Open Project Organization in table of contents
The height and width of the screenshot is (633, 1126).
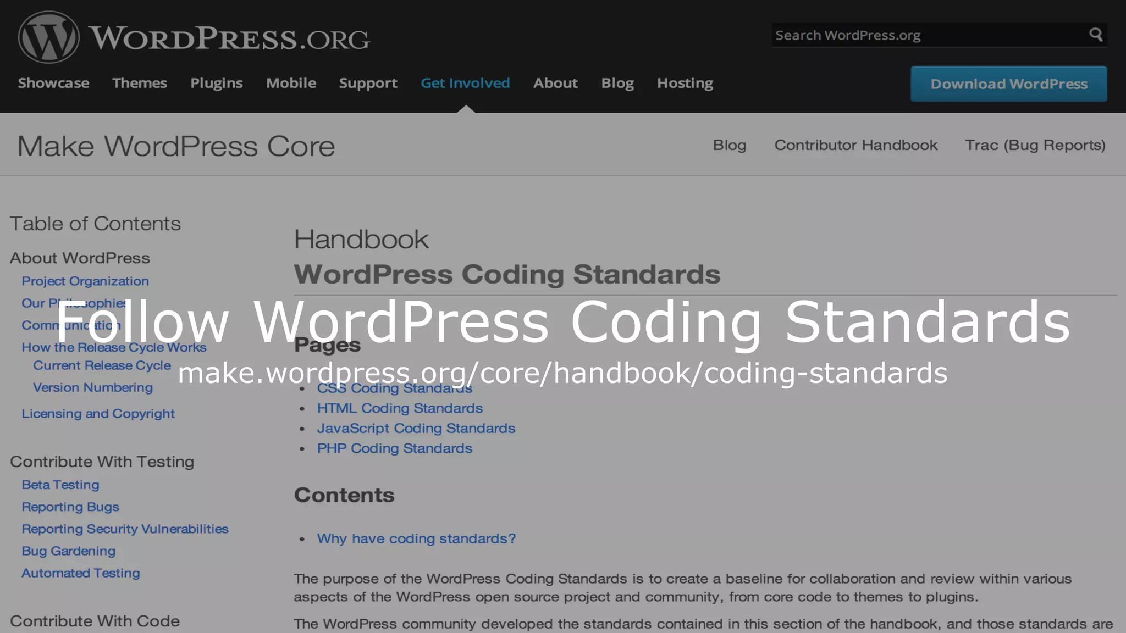85,281
